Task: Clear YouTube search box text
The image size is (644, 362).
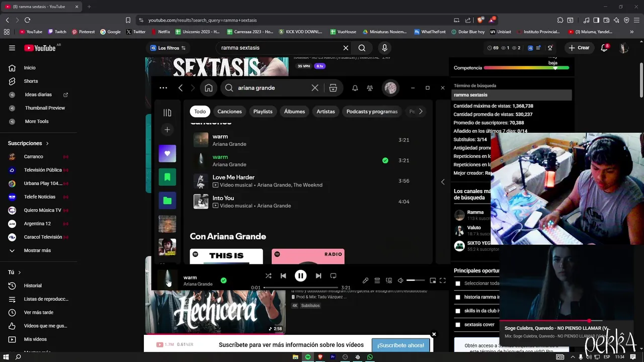Action: (346, 48)
